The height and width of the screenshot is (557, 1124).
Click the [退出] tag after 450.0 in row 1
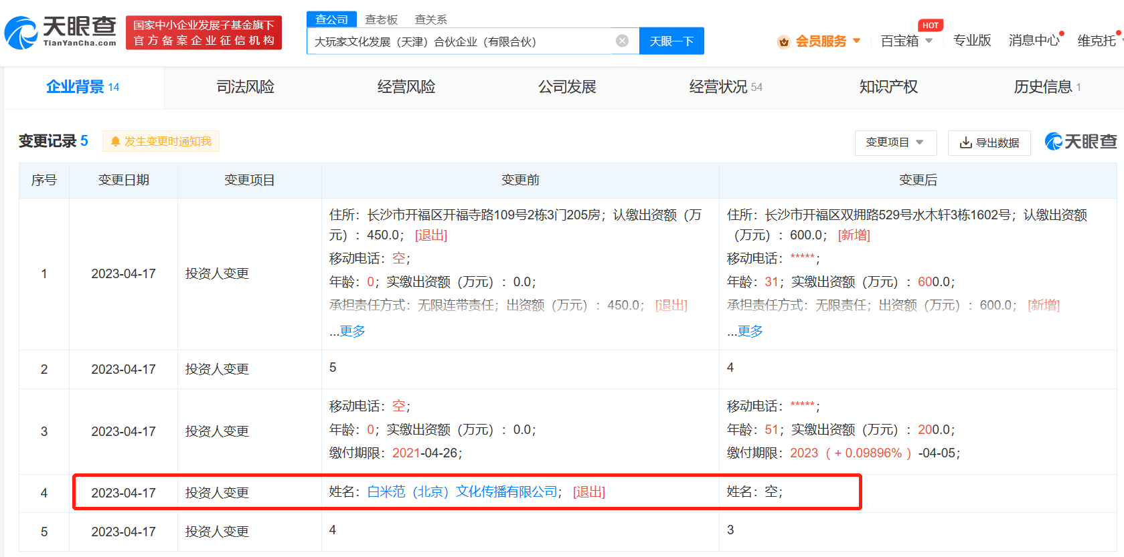pos(431,235)
